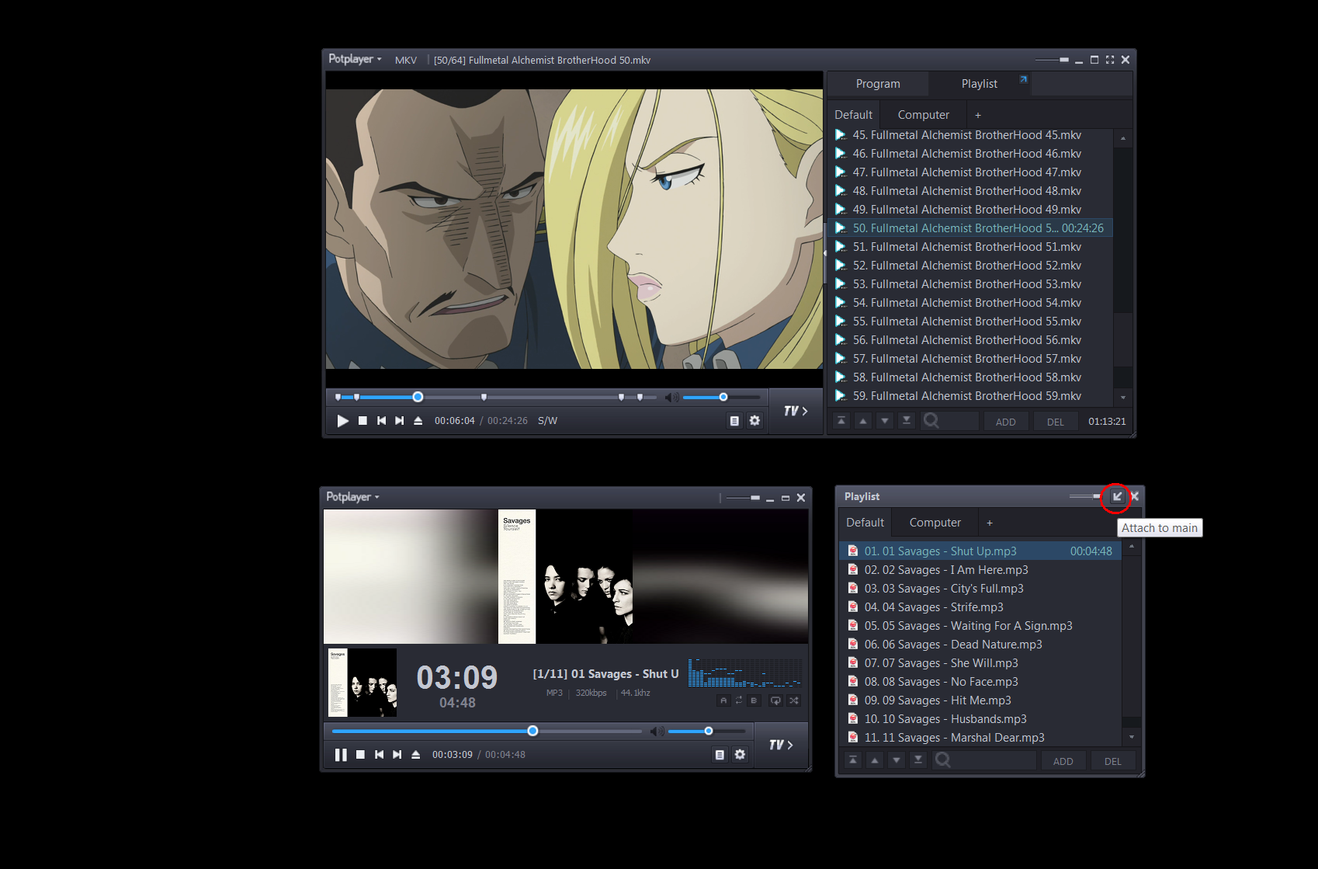This screenshot has width=1318, height=869.
Task: Open the Default playlist tab in video window
Action: [853, 115]
